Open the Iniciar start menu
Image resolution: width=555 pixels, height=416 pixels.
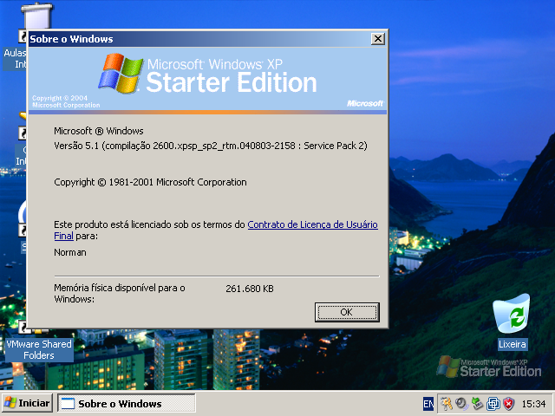(x=27, y=404)
